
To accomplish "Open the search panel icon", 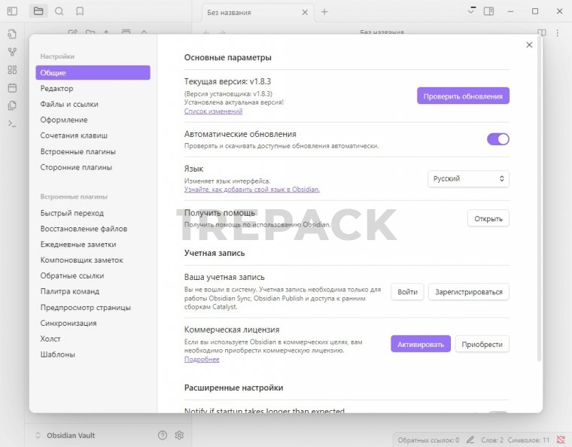I will (59, 11).
